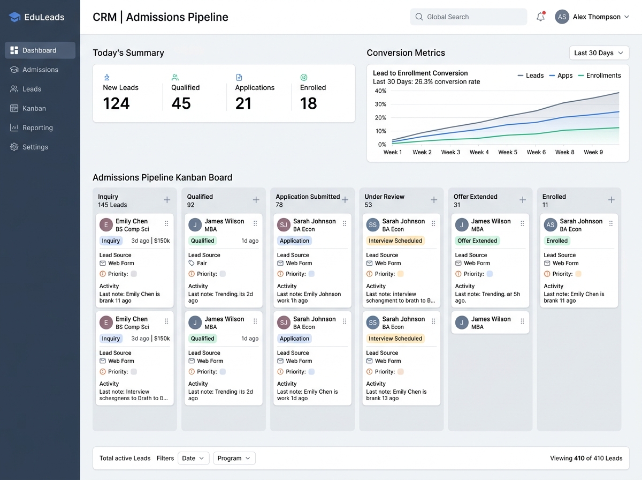Click drag handle on first Application Sarah Johnson card
The width and height of the screenshot is (642, 480).
point(344,223)
